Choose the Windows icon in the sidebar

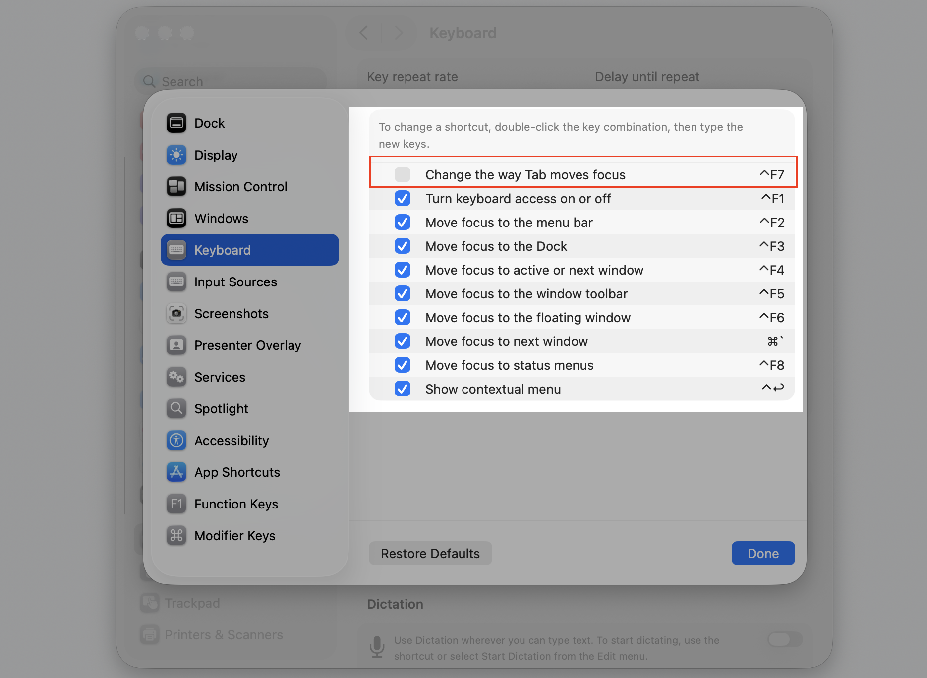click(x=176, y=219)
